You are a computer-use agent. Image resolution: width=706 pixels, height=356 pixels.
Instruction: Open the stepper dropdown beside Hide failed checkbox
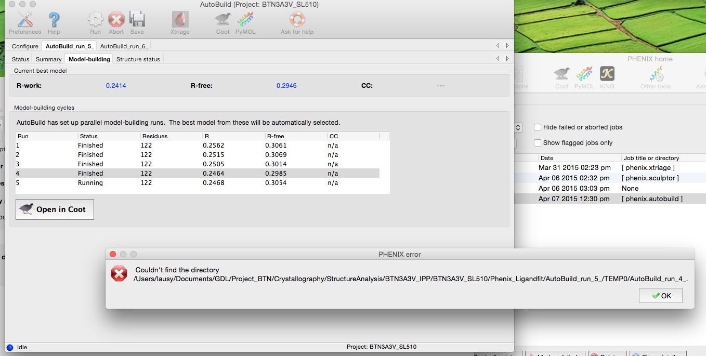coord(518,127)
